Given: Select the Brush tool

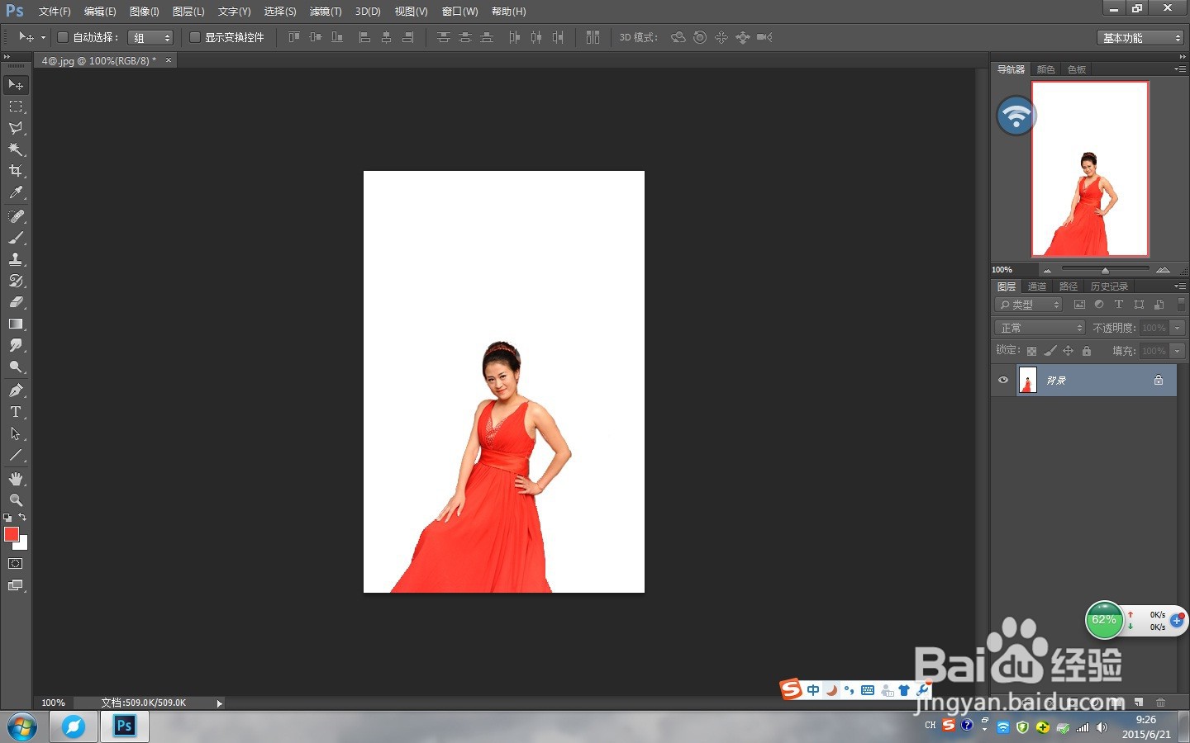Looking at the screenshot, I should coord(16,238).
